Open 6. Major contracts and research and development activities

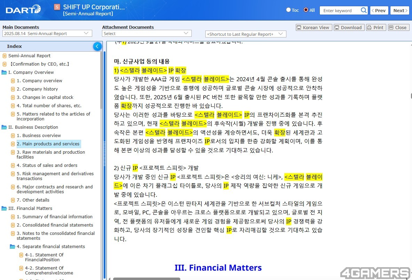pos(55,189)
